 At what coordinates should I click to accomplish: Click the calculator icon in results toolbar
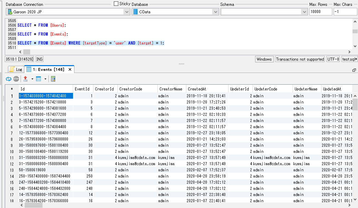[53, 79]
